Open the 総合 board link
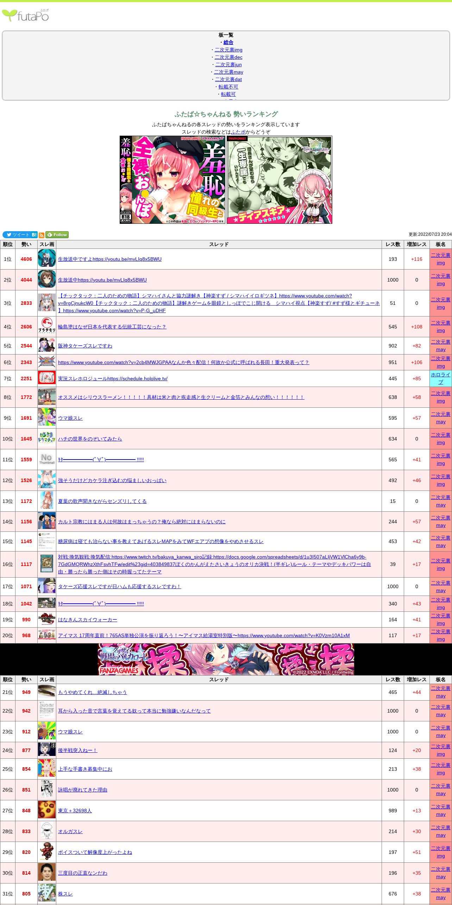The height and width of the screenshot is (905, 452). click(228, 42)
